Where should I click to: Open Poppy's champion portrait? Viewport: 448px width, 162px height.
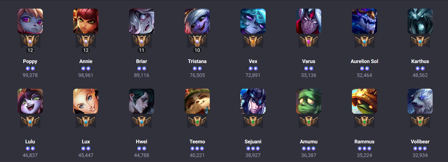coord(30,21)
